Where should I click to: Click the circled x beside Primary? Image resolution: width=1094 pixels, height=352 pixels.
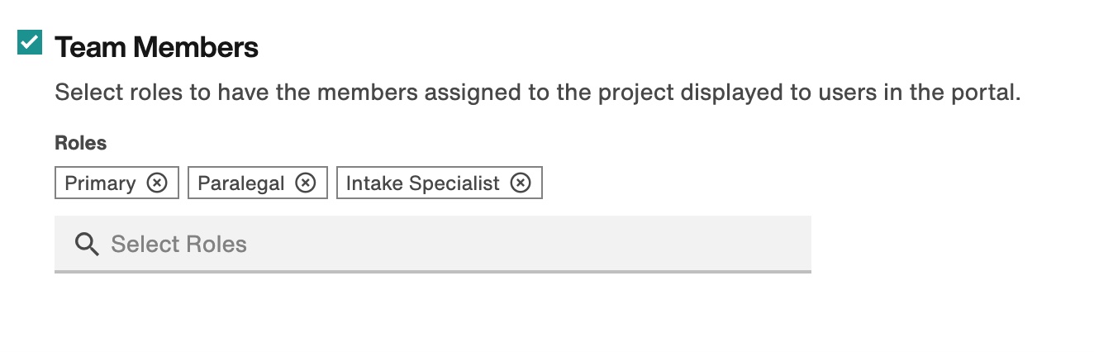157,183
